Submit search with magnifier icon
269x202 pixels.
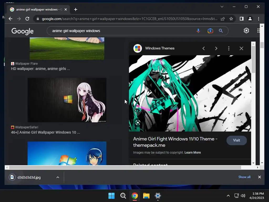(x=221, y=31)
